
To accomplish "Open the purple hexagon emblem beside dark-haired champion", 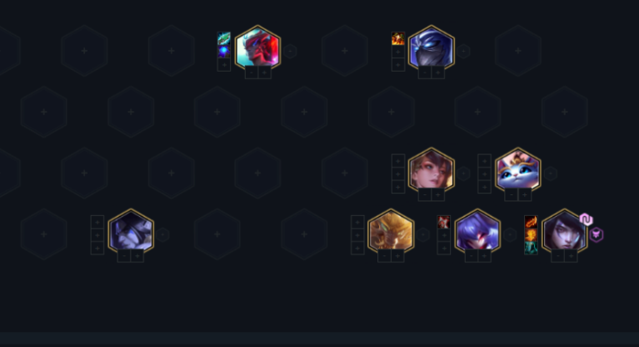I will [597, 234].
